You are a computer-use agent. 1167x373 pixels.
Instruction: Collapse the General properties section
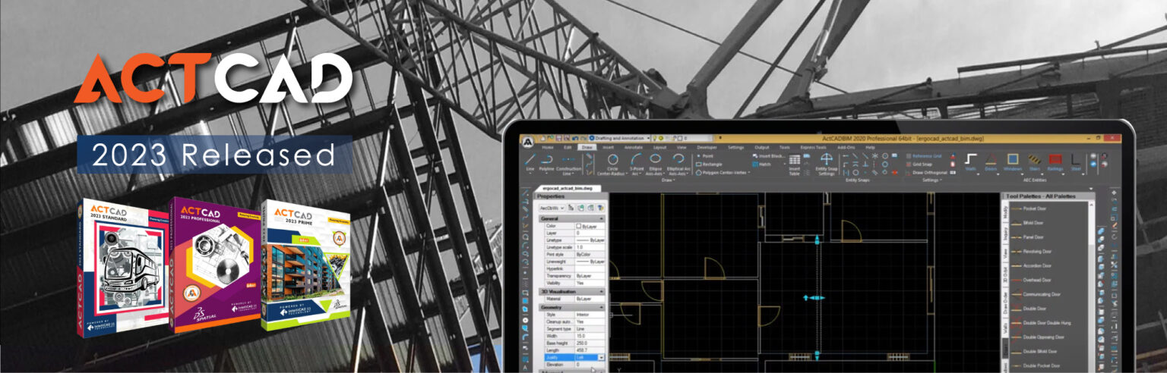pos(601,218)
